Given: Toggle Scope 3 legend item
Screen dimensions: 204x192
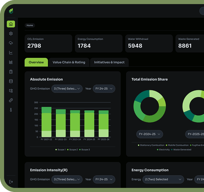Looking at the screenshot, I should 84,149.
